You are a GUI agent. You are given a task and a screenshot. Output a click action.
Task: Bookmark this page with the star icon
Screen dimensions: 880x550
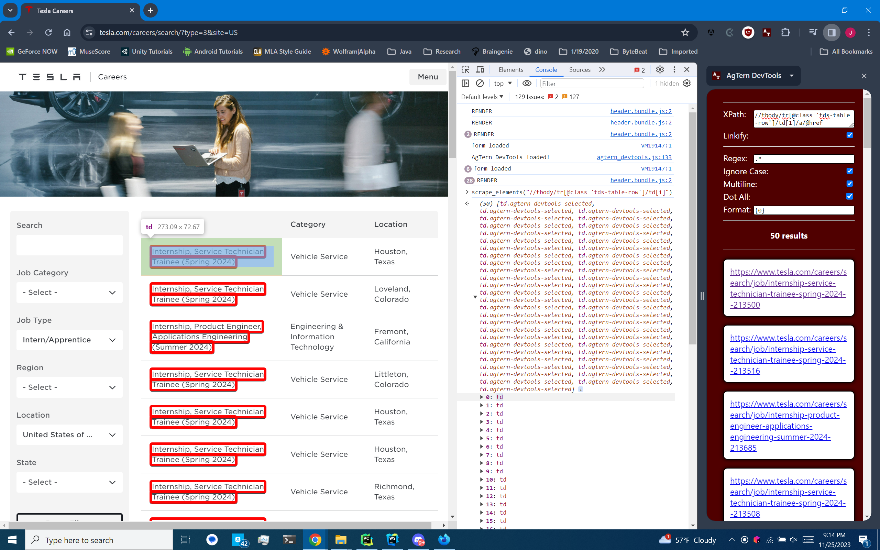click(x=685, y=32)
